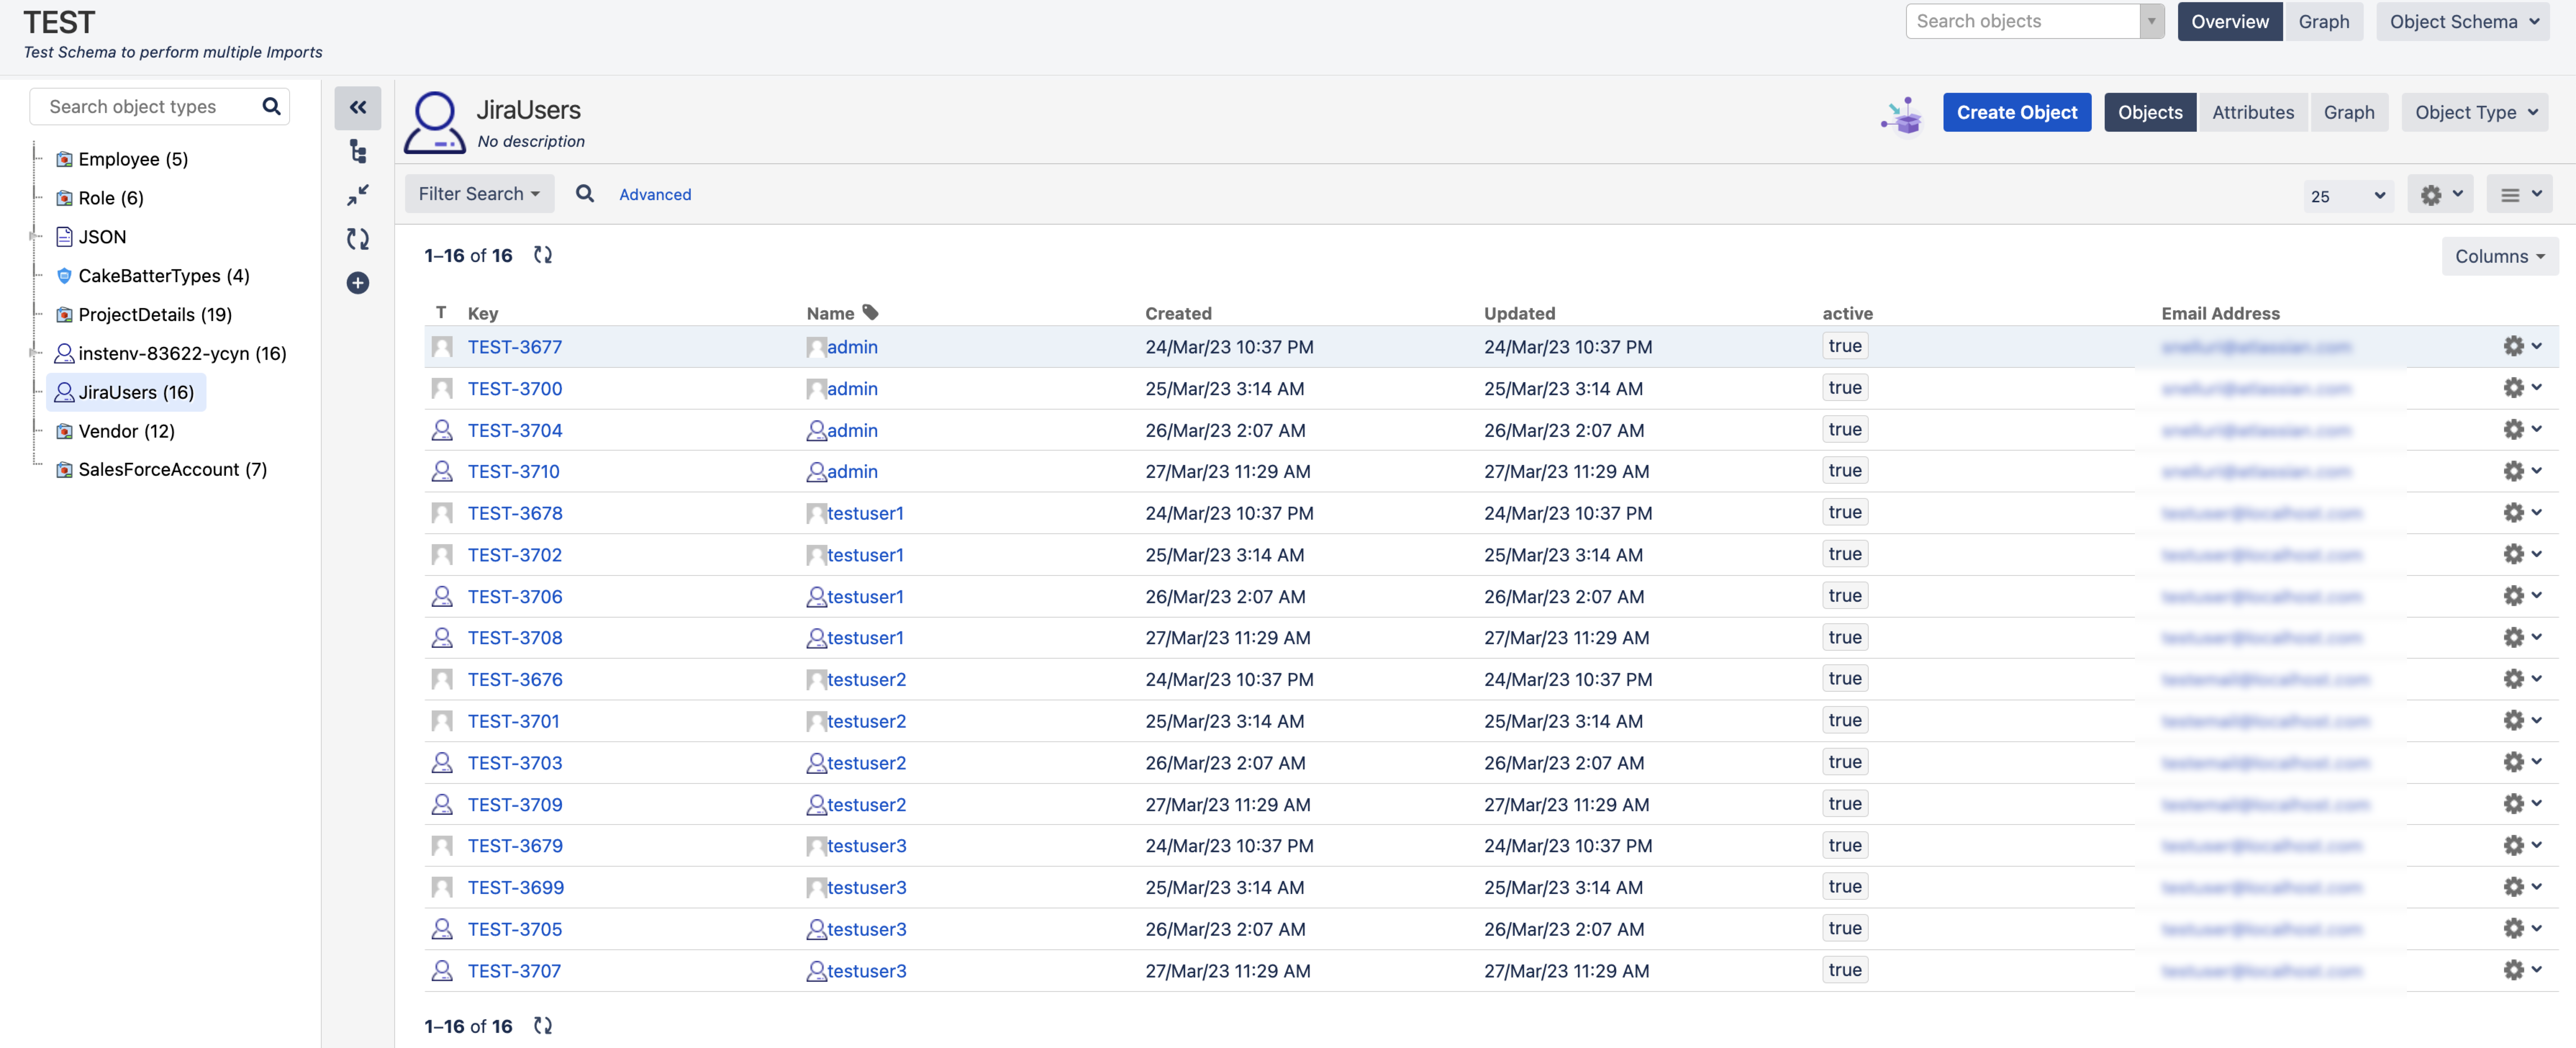Click the magnifier icon in Search object types
Screen dimensions: 2576x1048
coord(271,106)
